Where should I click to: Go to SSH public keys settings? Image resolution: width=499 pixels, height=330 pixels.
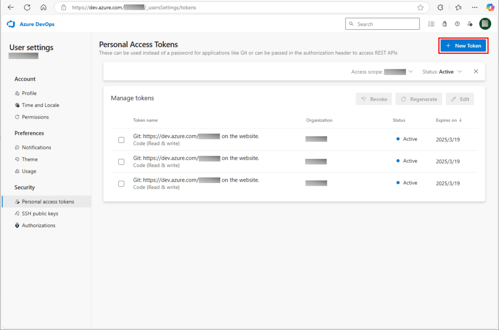click(x=39, y=213)
